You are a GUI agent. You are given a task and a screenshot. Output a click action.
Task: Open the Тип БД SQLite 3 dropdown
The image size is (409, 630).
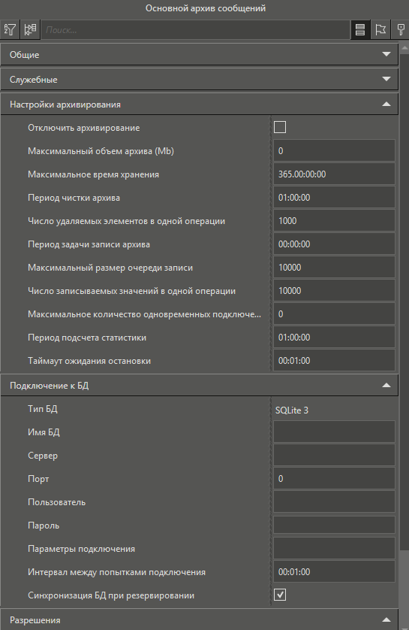coord(334,410)
